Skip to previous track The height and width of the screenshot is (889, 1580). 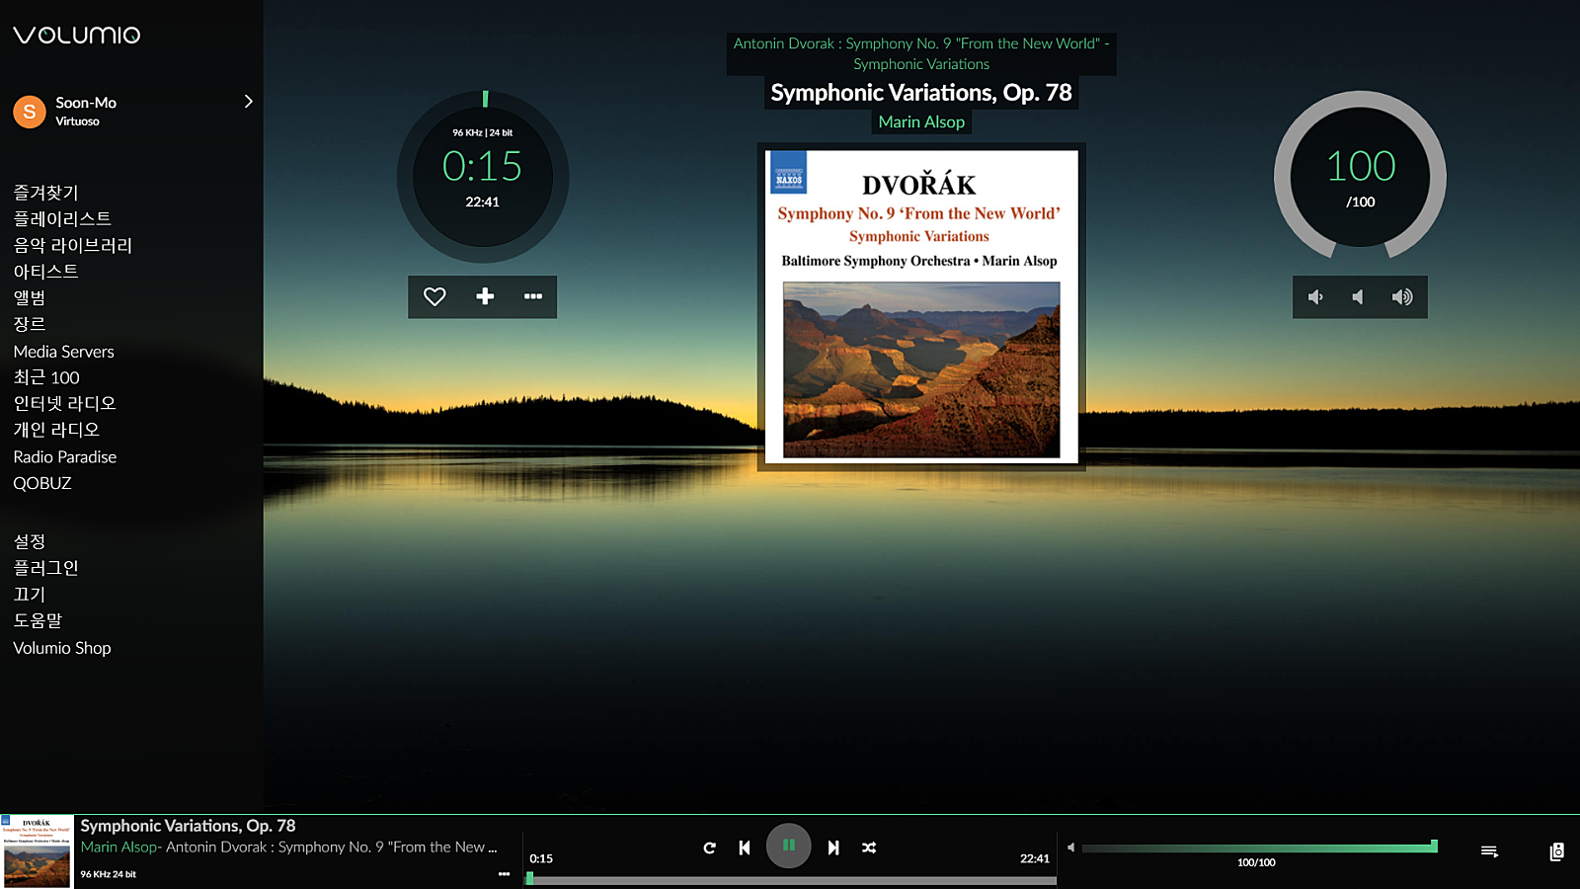coord(745,848)
